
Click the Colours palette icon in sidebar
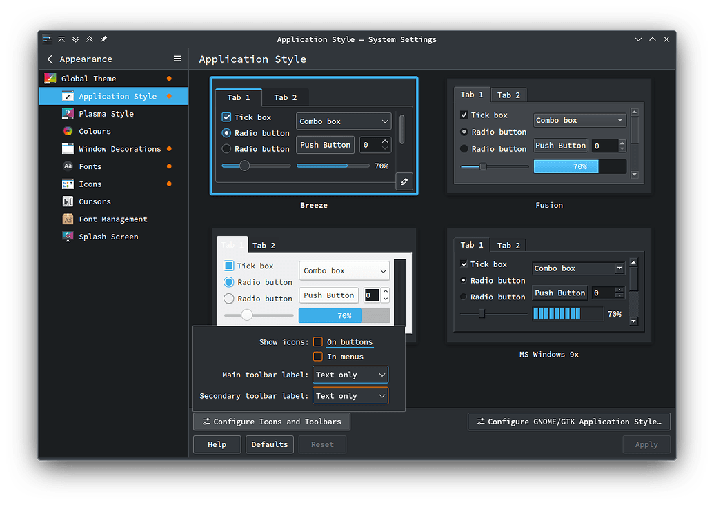(67, 131)
